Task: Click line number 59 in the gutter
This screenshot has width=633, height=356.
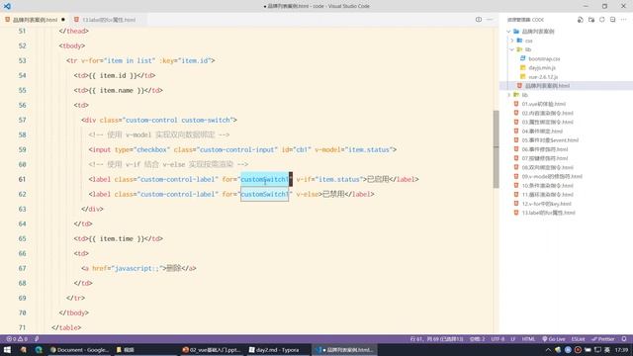Action: 22,149
